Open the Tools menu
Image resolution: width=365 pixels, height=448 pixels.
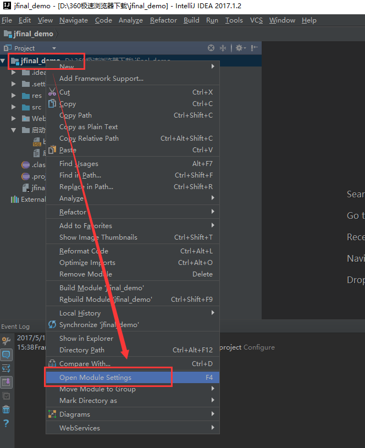(x=234, y=20)
